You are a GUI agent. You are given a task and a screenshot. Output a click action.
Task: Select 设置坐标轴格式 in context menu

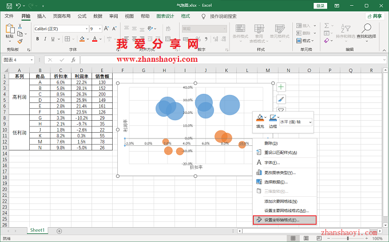[x=285, y=220]
